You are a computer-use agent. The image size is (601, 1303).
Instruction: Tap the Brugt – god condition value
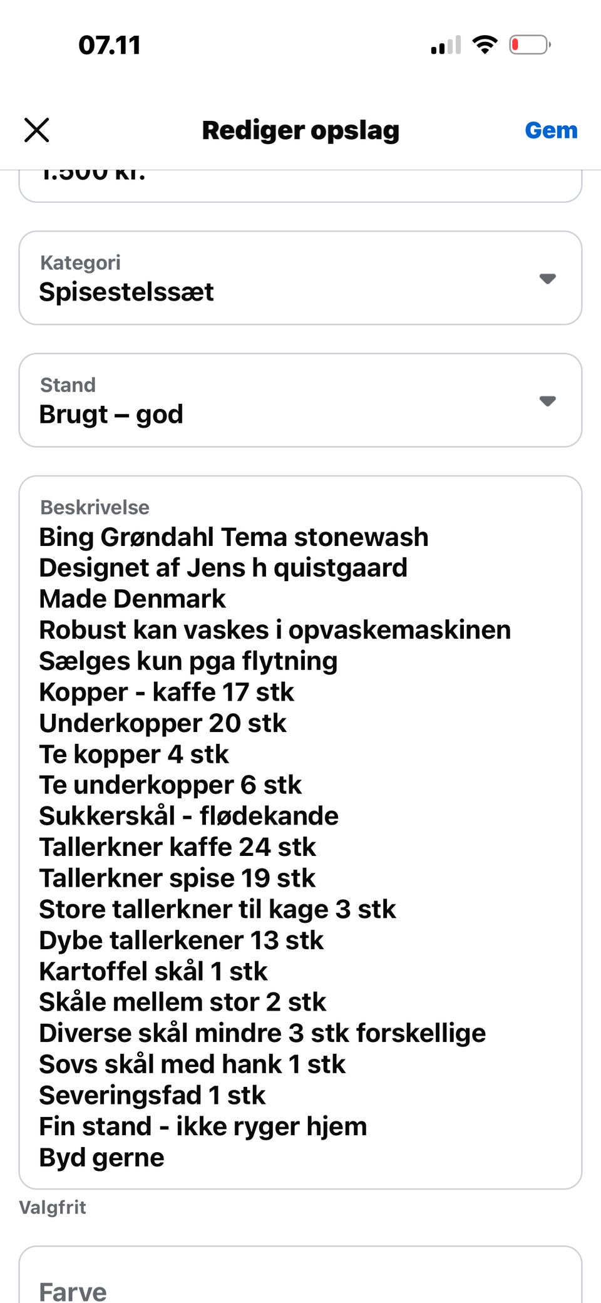point(111,415)
